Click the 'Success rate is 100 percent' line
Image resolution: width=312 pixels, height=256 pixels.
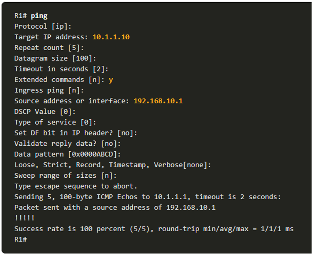[x=154, y=229]
